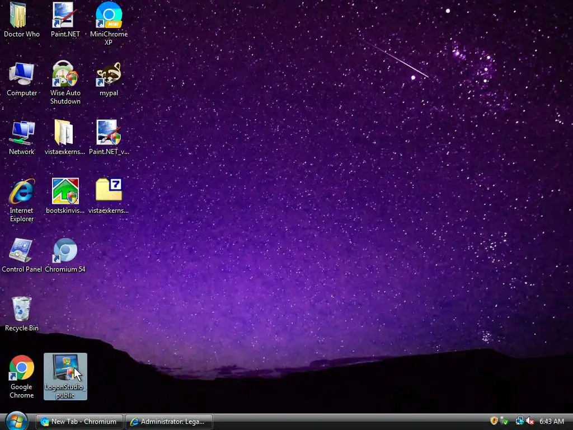Select the Internet Explorer desktop icon
Image resolution: width=573 pixels, height=430 pixels.
(22, 200)
